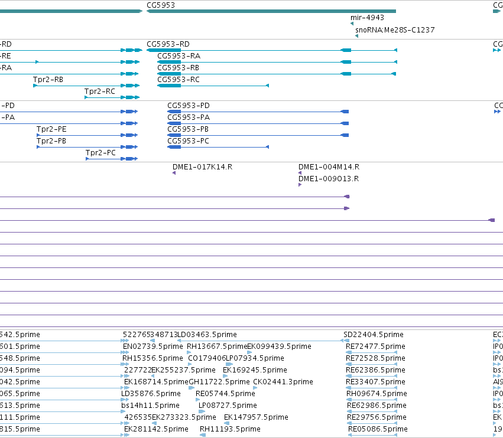Open the RH09674.5prime EST label
The width and height of the screenshot is (503, 438).
tap(377, 394)
